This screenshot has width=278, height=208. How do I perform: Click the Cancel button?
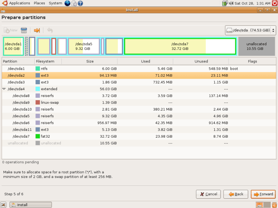tap(208, 194)
